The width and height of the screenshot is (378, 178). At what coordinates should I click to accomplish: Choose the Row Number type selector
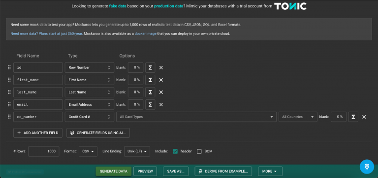[x=90, y=68]
